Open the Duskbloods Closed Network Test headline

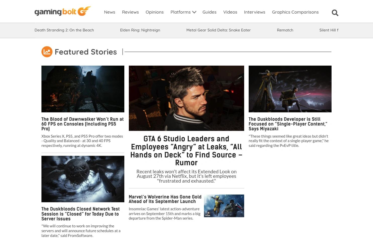(x=81, y=214)
